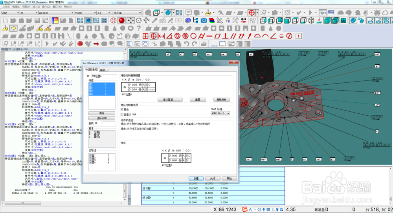Click the teal grid icon in view toolbar

tap(343, 20)
